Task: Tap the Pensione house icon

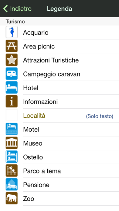Action: pos(12,185)
